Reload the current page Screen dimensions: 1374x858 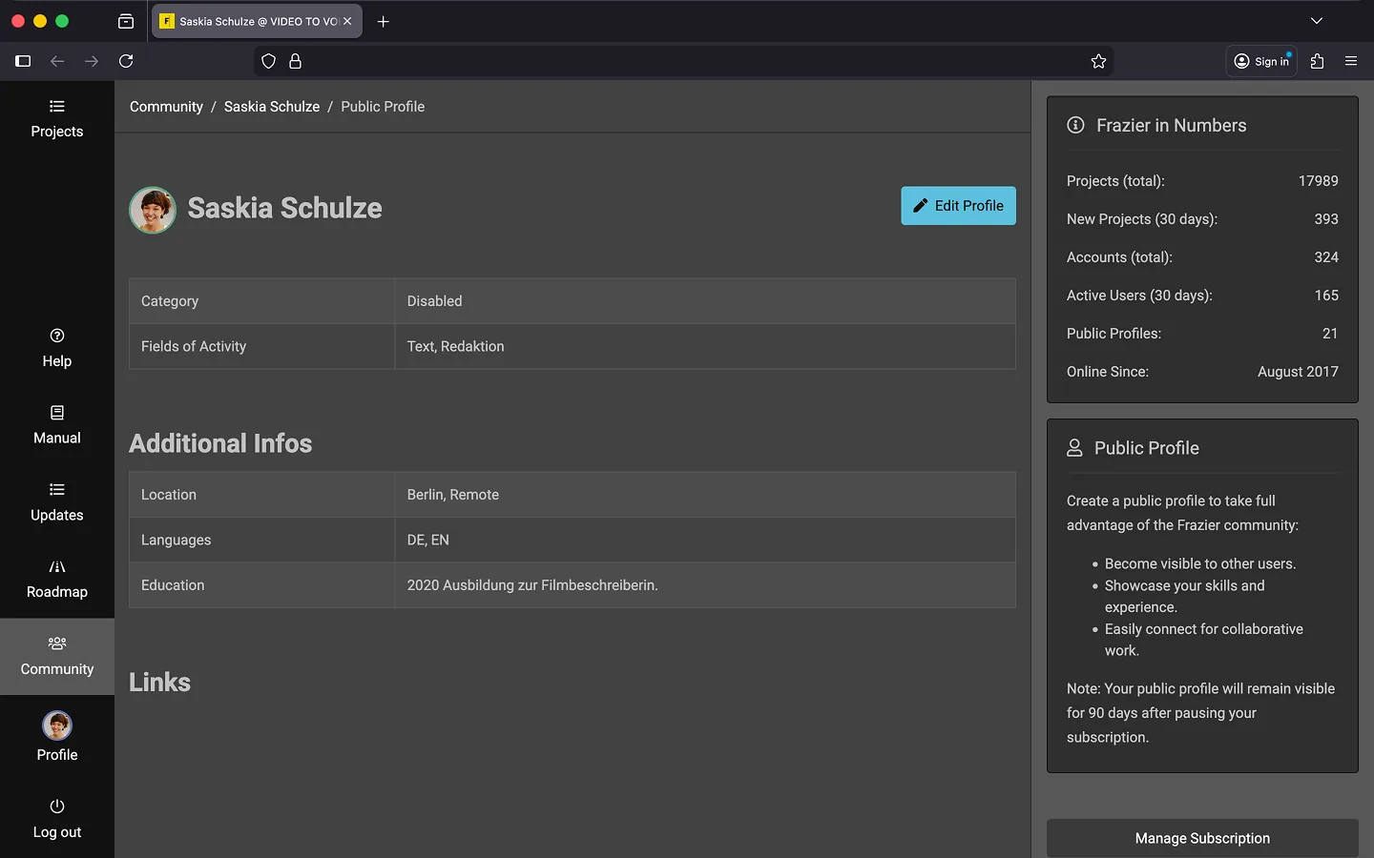[x=126, y=61]
